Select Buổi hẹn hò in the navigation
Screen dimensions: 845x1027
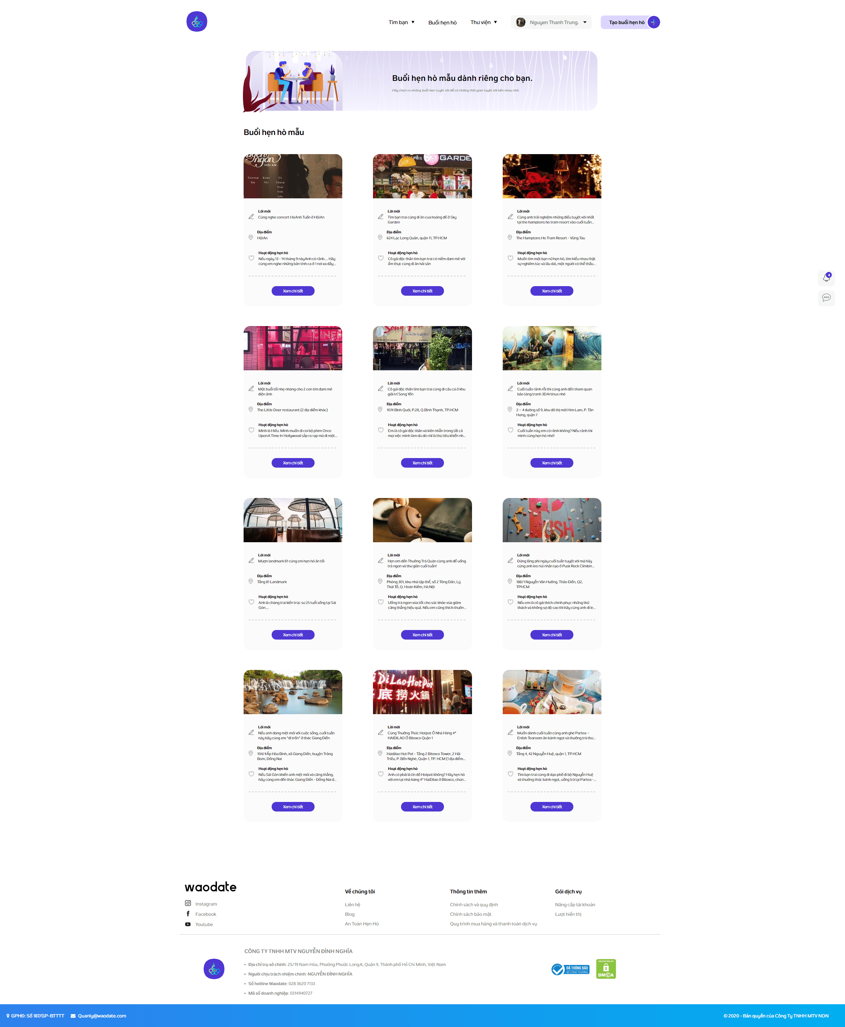442,22
